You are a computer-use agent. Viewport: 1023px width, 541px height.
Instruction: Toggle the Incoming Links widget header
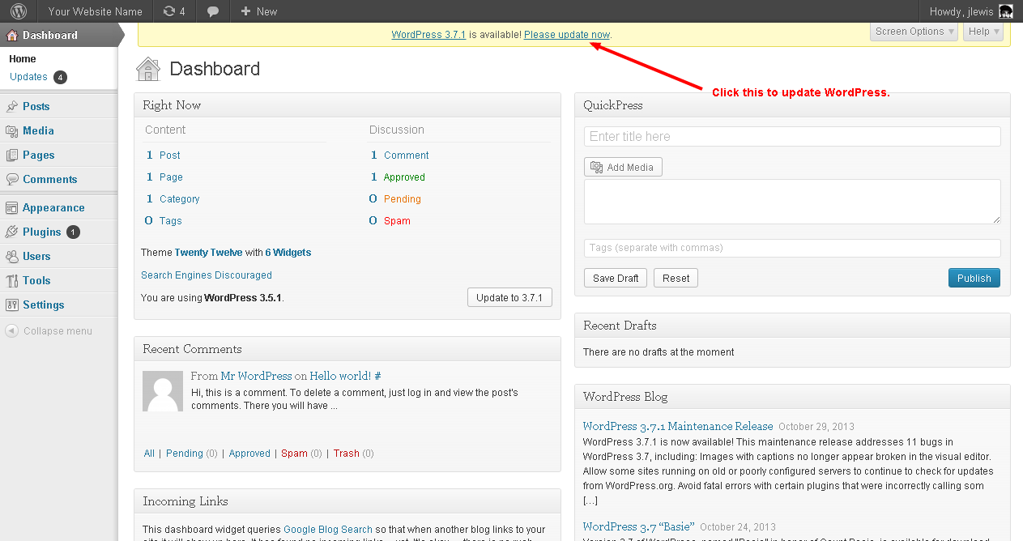347,501
